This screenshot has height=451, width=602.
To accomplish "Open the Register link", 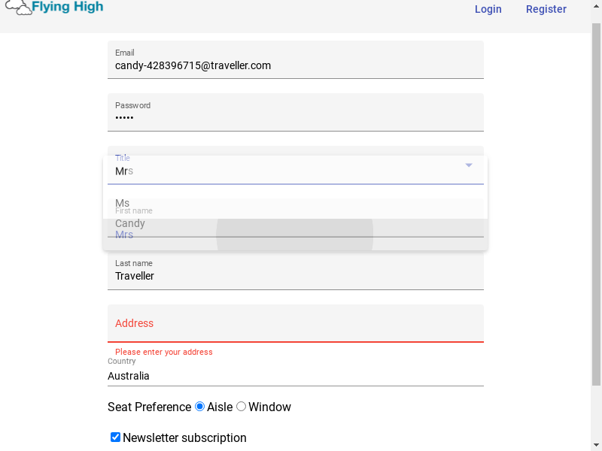I will point(546,9).
